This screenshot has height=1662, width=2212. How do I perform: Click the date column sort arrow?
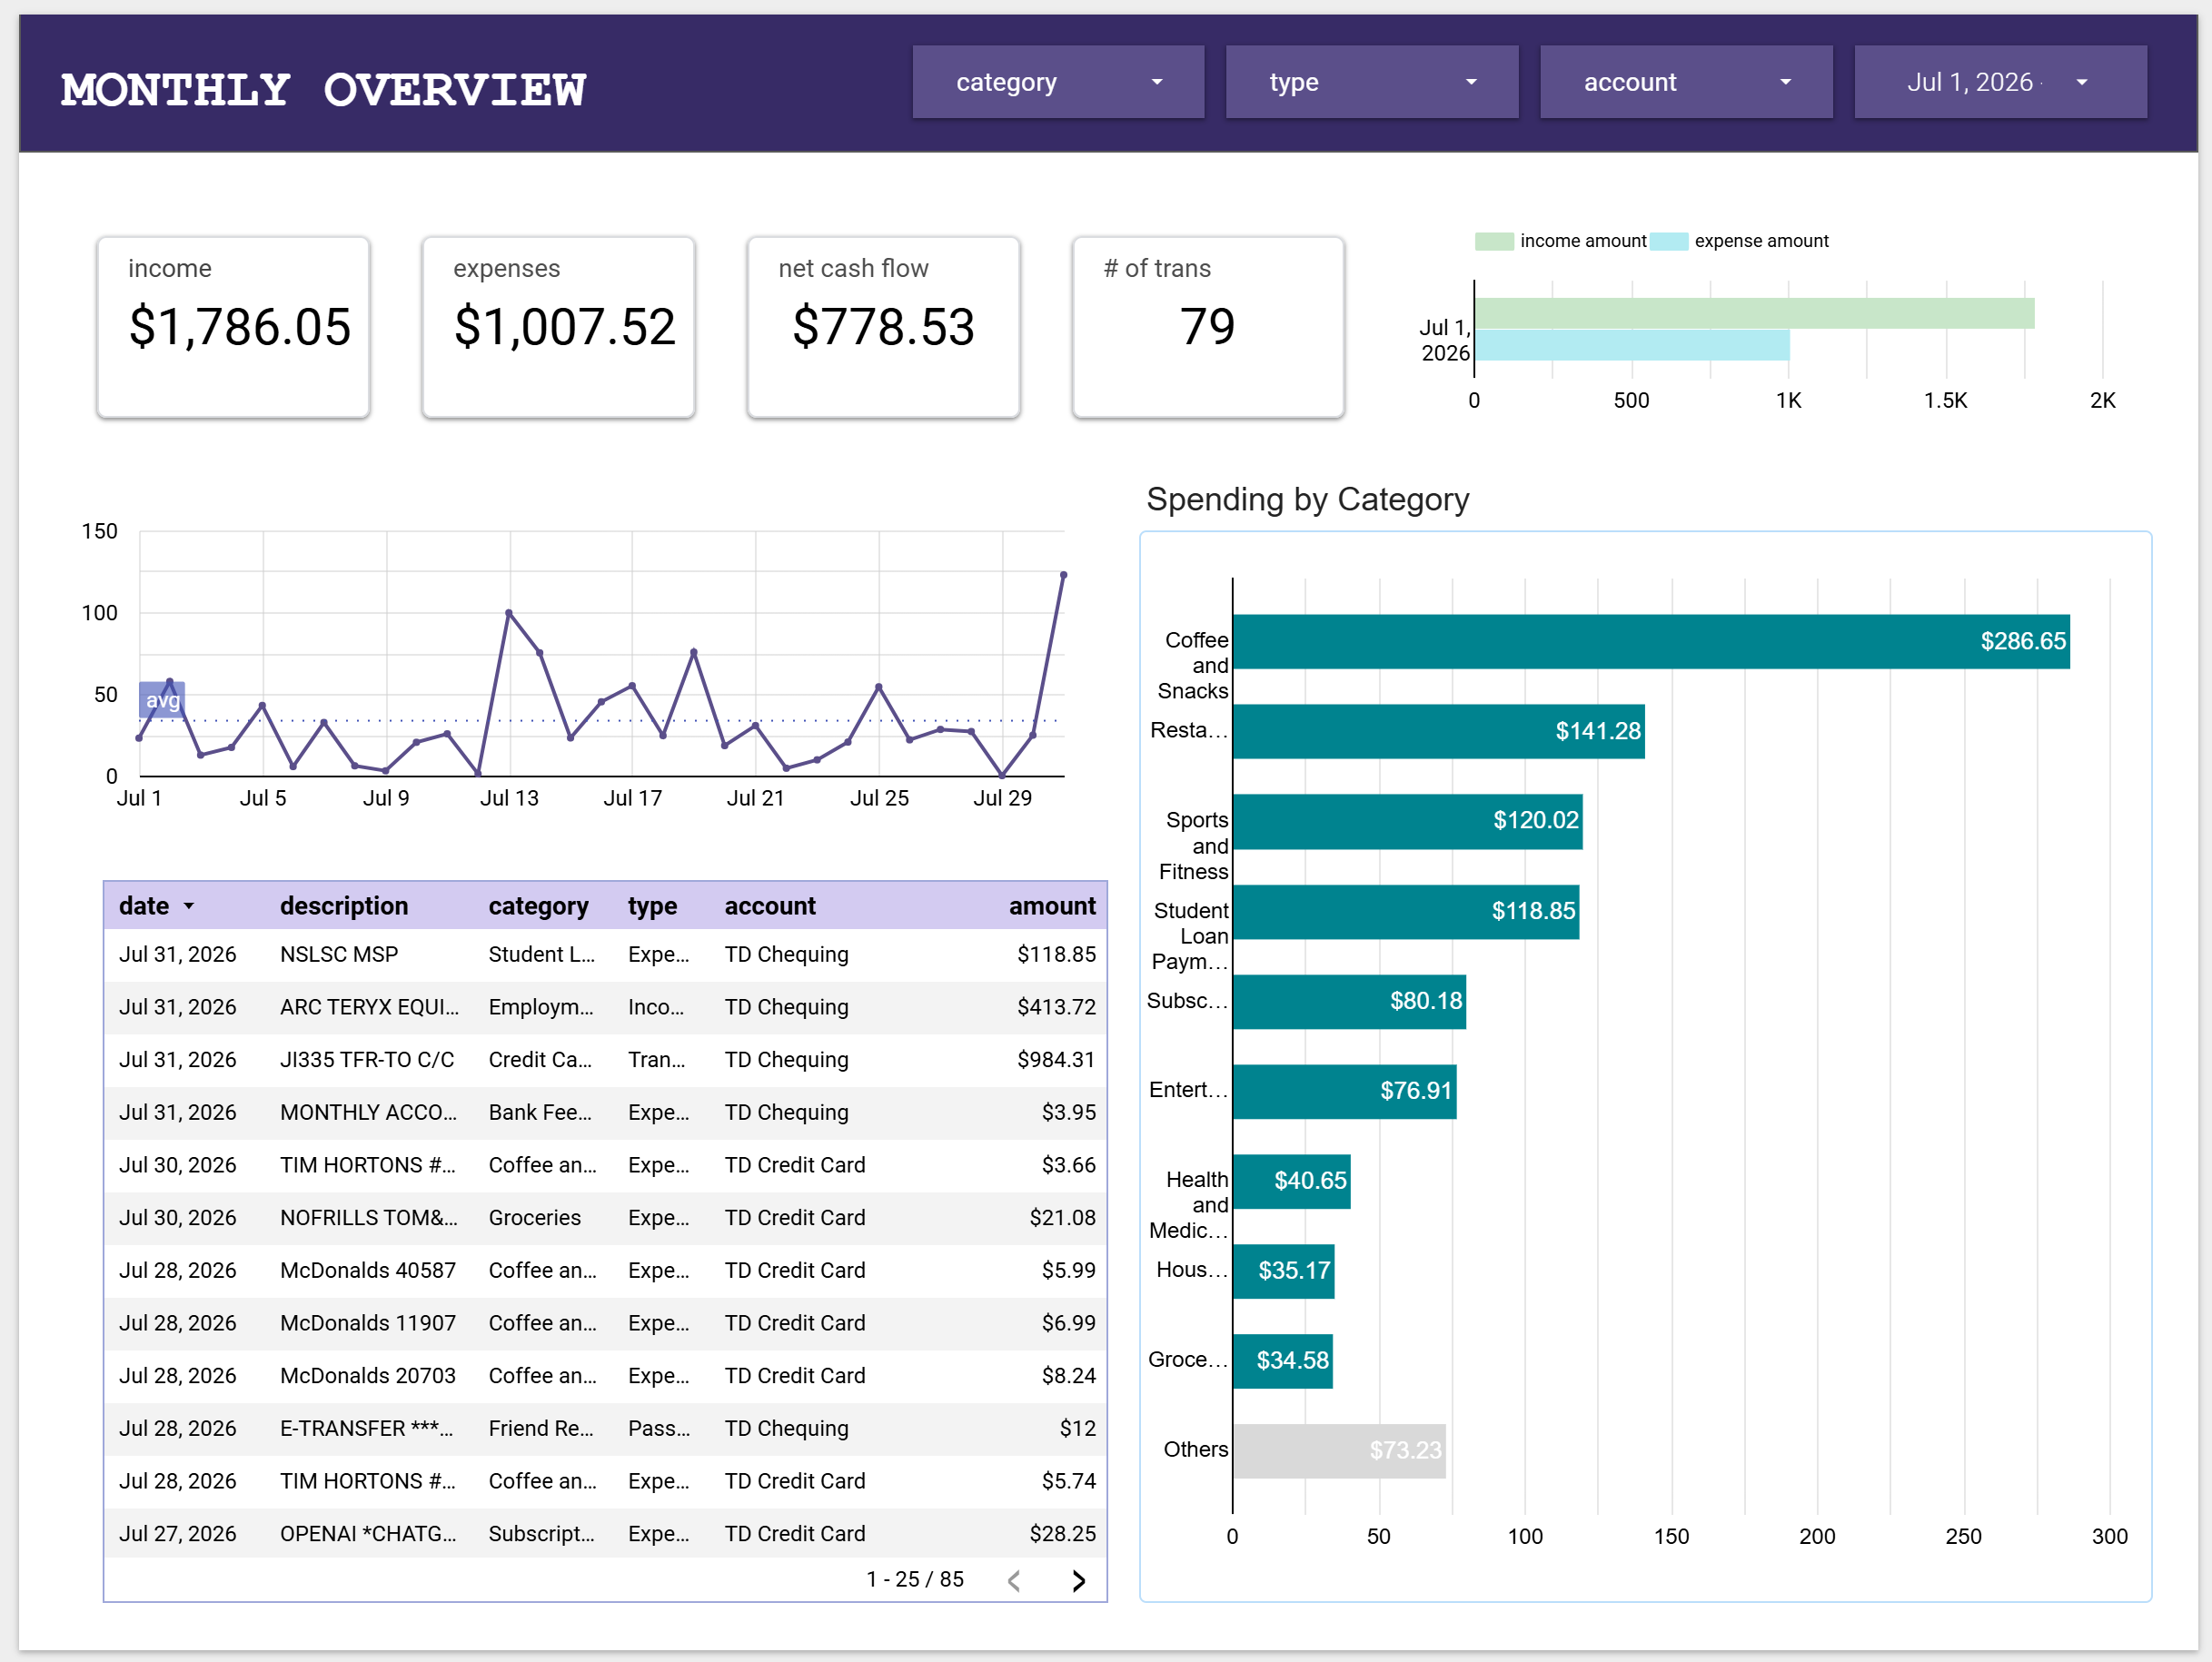pyautogui.click(x=189, y=906)
